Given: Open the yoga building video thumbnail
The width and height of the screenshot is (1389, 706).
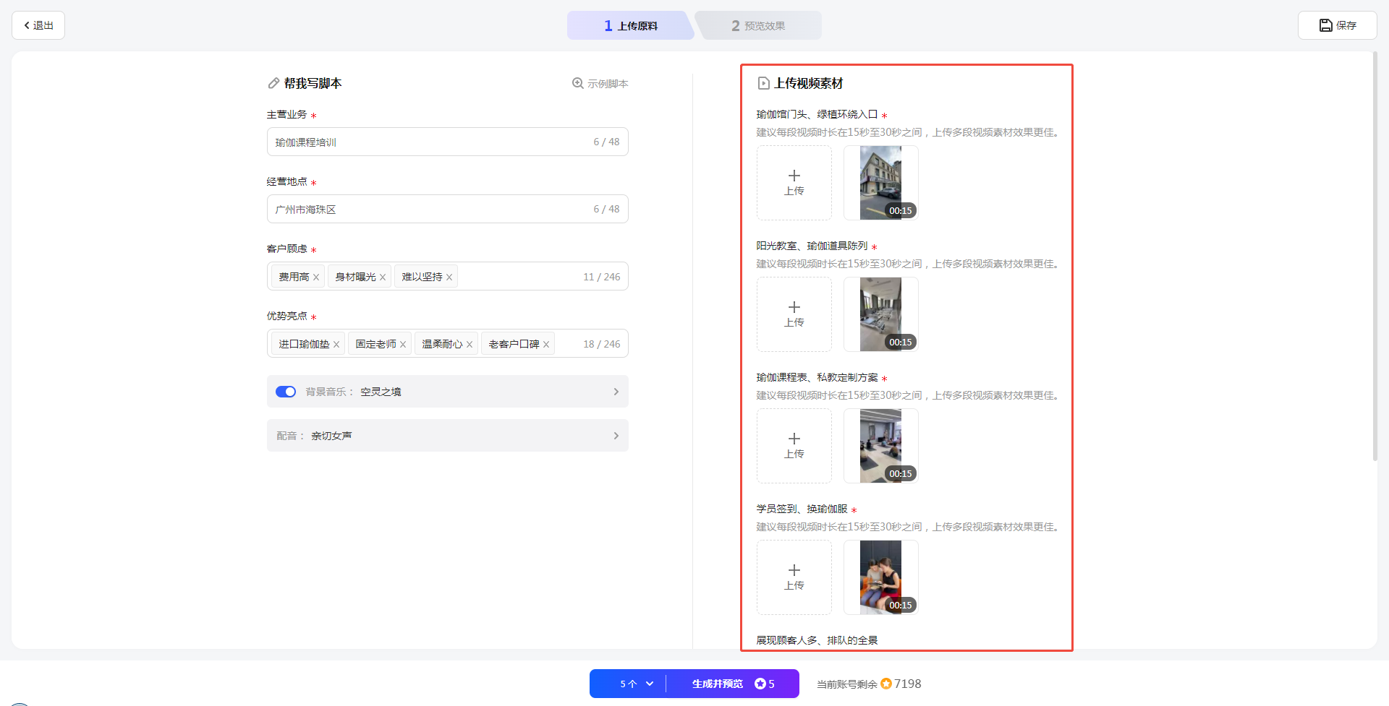Looking at the screenshot, I should coord(880,183).
